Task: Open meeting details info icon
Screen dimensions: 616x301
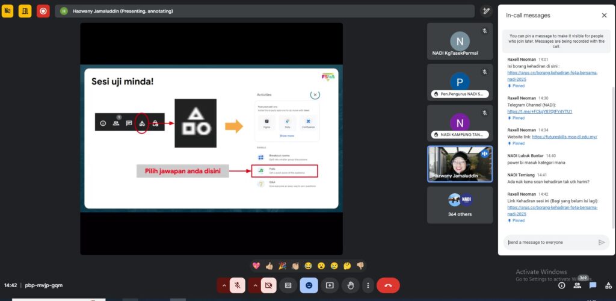Action: click(562, 285)
